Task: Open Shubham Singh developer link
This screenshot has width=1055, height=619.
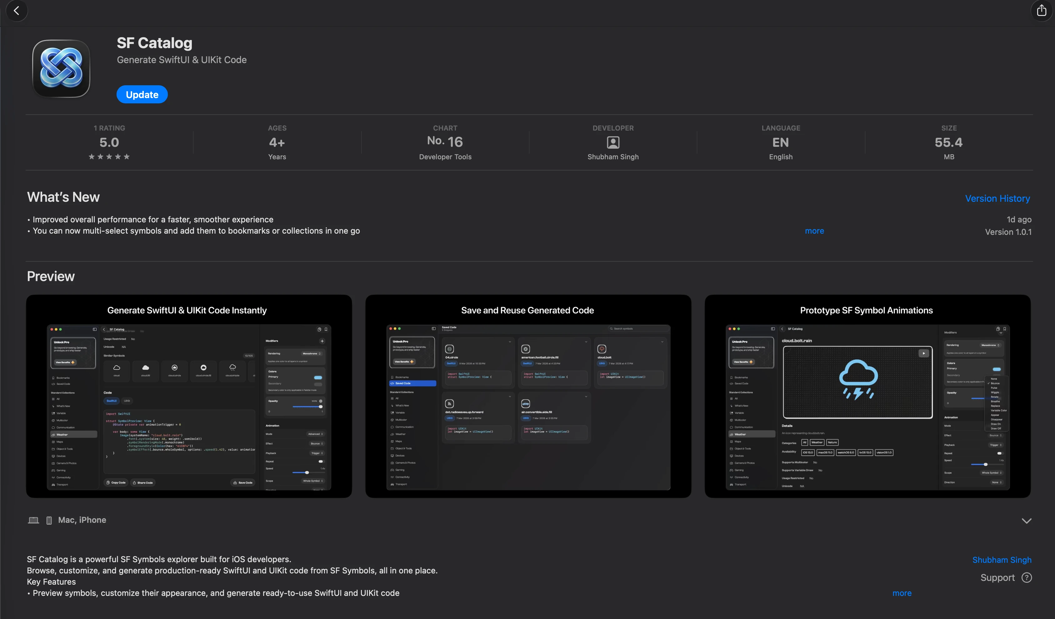Action: (x=1002, y=560)
